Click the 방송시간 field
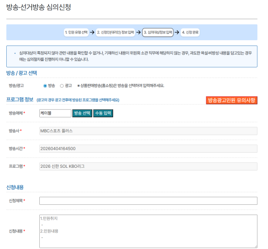This screenshot has width=268, height=249. click(x=148, y=149)
